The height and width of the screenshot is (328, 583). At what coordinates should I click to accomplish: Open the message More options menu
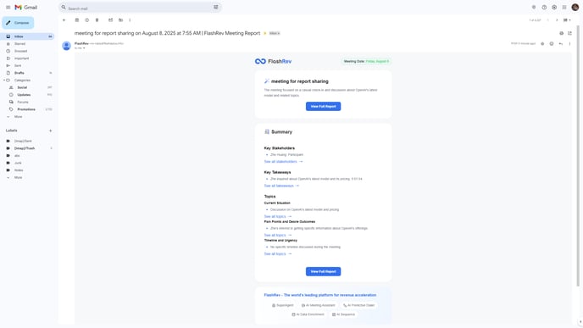[x=569, y=44]
